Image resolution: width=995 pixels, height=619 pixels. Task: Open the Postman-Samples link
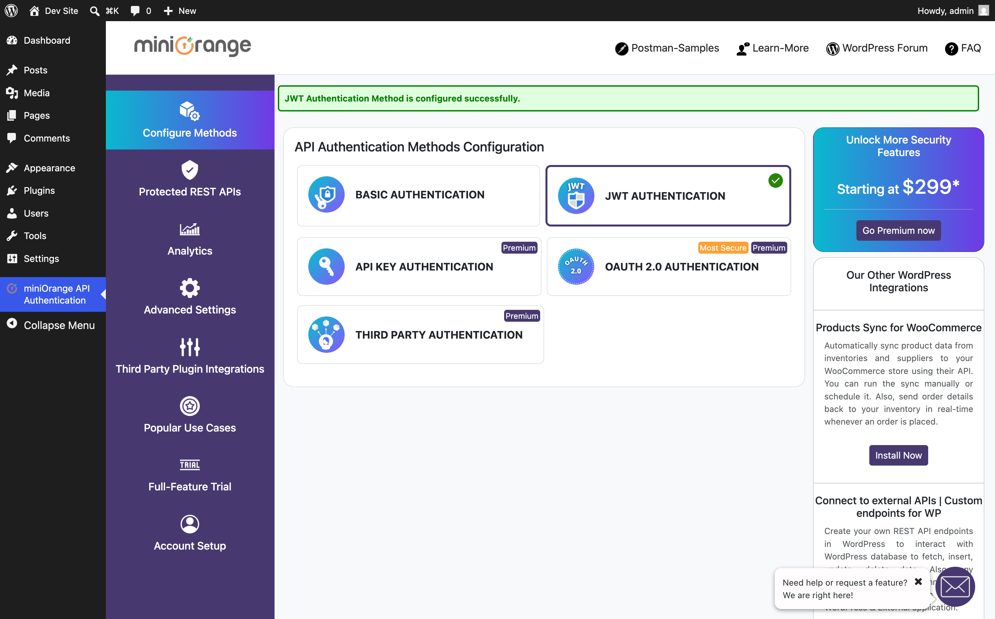667,48
